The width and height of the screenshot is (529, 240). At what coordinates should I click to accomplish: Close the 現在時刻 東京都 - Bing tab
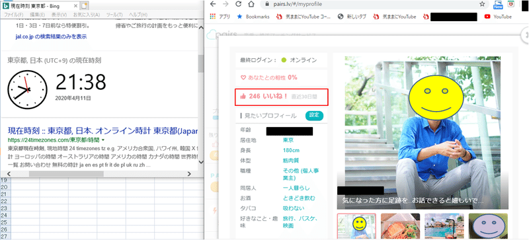click(75, 5)
